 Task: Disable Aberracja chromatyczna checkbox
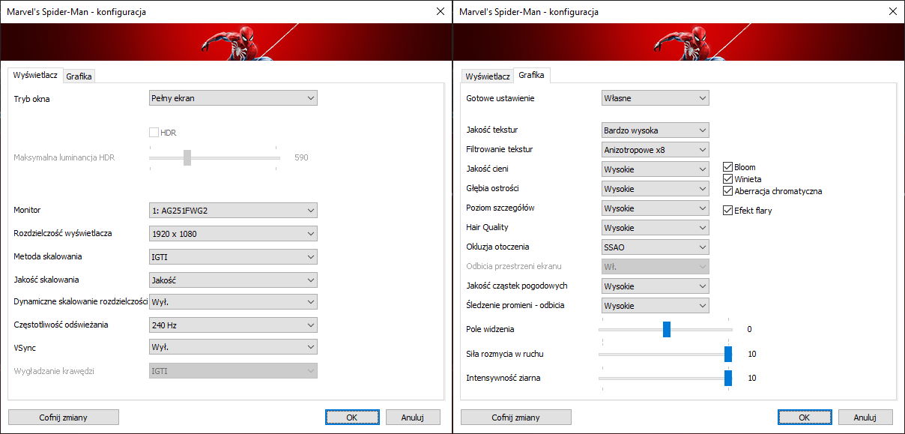pyautogui.click(x=728, y=191)
